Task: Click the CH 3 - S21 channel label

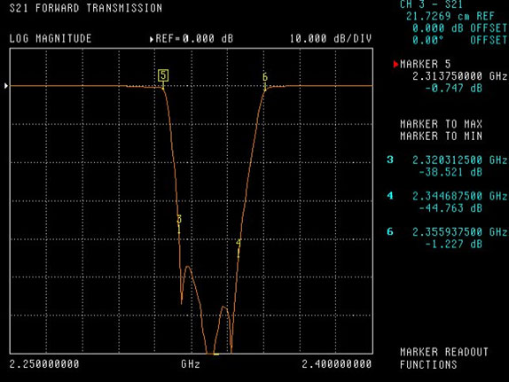Action: [x=432, y=4]
